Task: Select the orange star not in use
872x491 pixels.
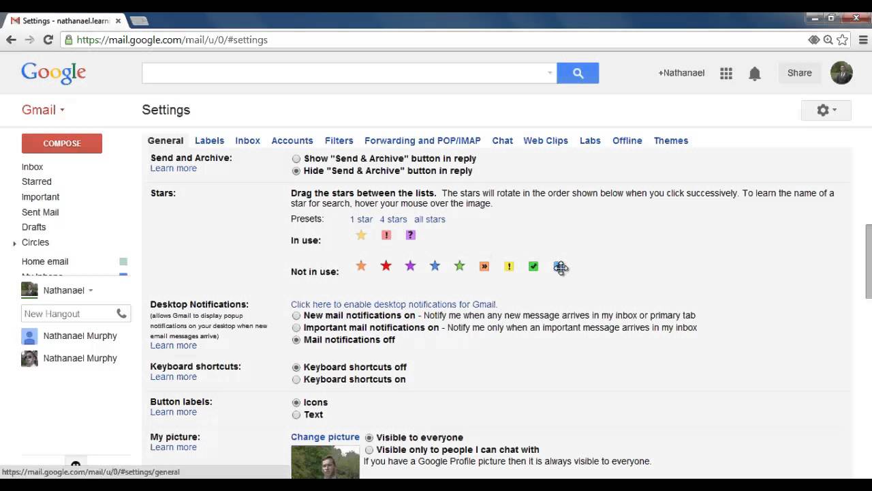Action: (361, 266)
